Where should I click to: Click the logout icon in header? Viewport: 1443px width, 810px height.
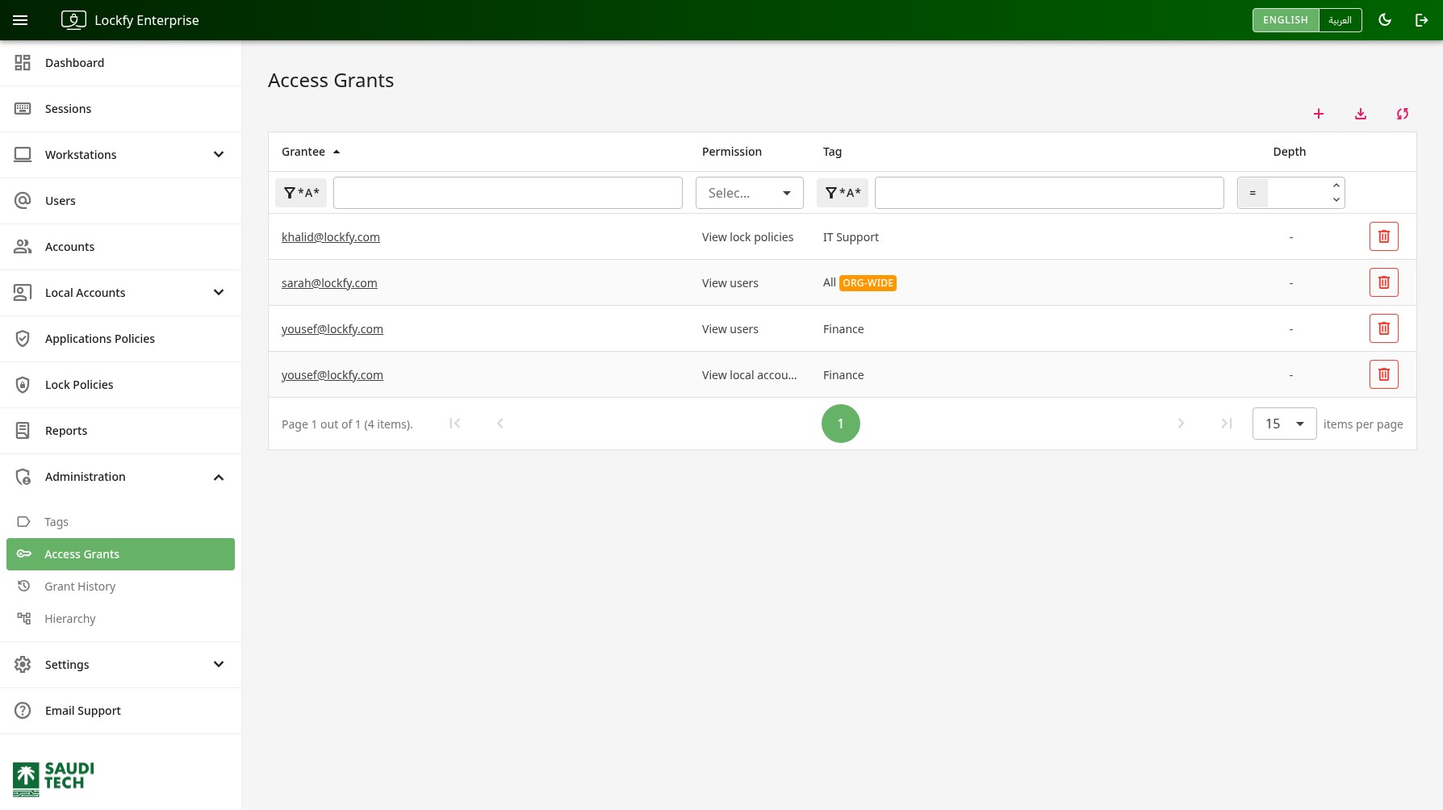click(x=1422, y=20)
